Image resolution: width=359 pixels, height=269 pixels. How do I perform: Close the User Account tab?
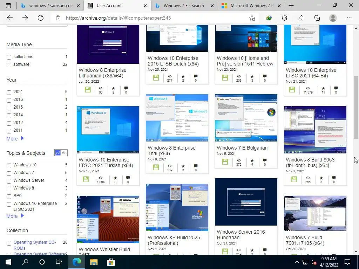(x=145, y=6)
